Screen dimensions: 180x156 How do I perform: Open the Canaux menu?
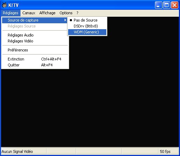[29, 13]
